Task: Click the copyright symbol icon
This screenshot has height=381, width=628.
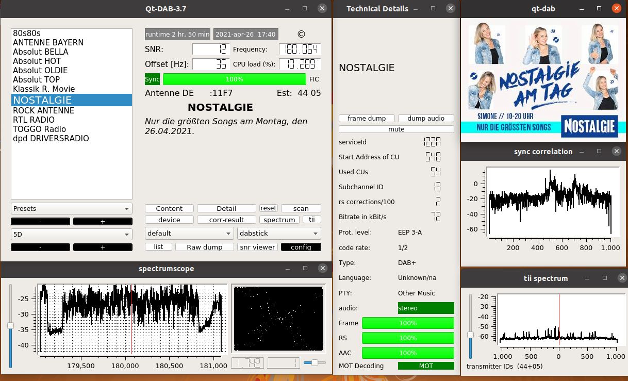Action: tap(302, 35)
